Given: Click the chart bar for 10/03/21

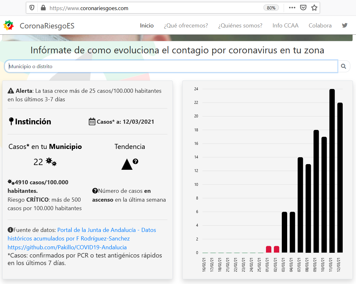Looking at the screenshot, I should (324, 195).
